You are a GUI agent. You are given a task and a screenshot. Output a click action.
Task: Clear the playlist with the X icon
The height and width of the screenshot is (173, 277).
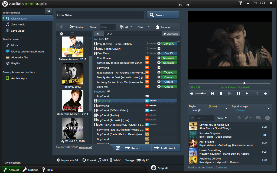pos(267,118)
